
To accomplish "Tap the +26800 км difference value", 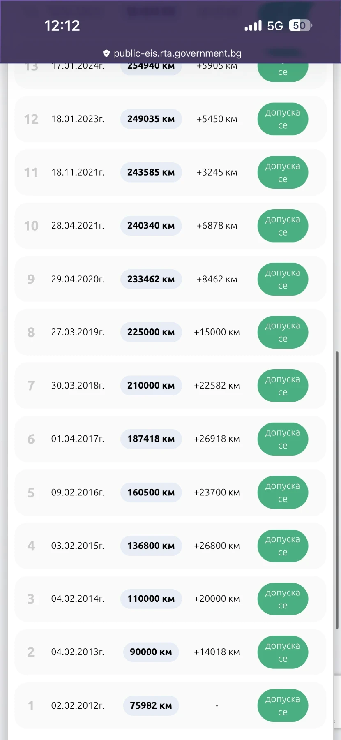I will pyautogui.click(x=217, y=546).
